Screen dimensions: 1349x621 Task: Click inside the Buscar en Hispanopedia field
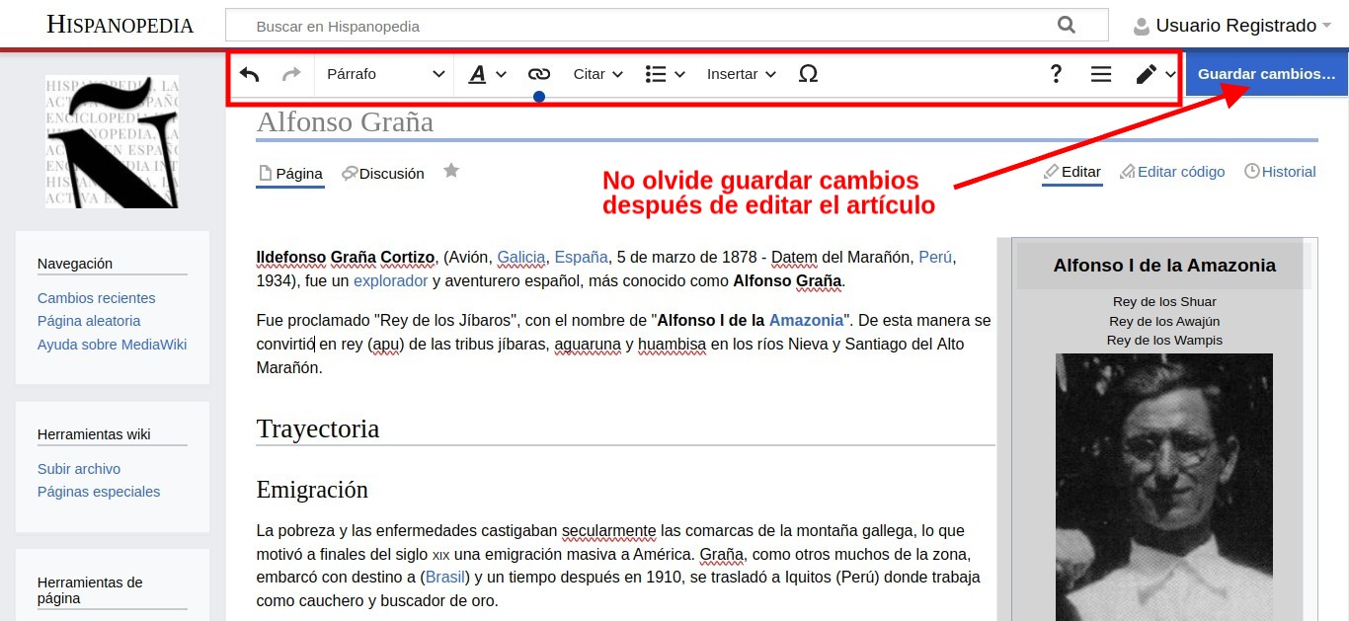pyautogui.click(x=593, y=25)
